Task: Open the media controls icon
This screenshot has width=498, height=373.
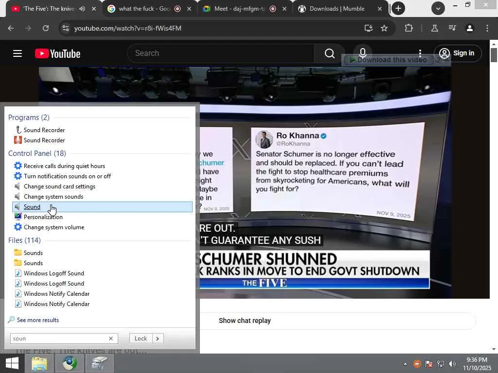Action: (x=452, y=28)
